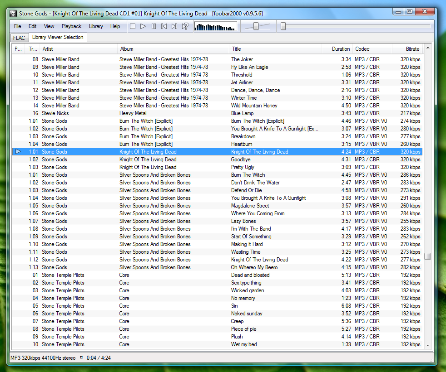
Task: Open the Library menu
Action: [x=96, y=26]
